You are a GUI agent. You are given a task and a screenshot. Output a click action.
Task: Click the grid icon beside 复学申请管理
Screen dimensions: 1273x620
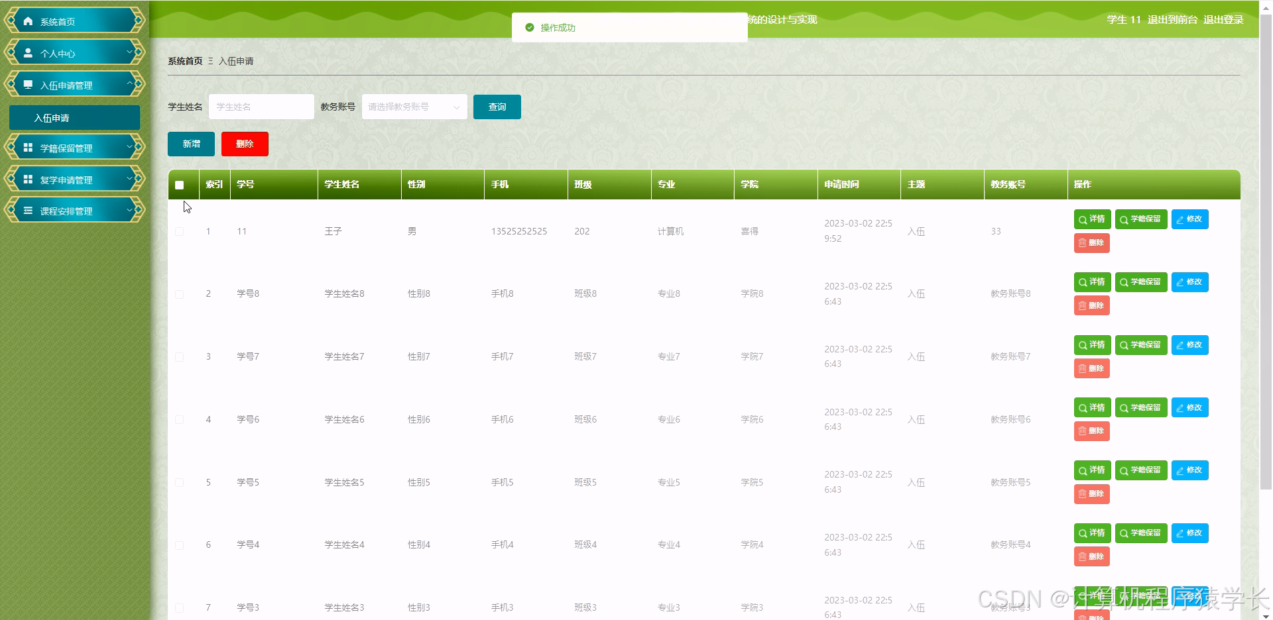28,180
